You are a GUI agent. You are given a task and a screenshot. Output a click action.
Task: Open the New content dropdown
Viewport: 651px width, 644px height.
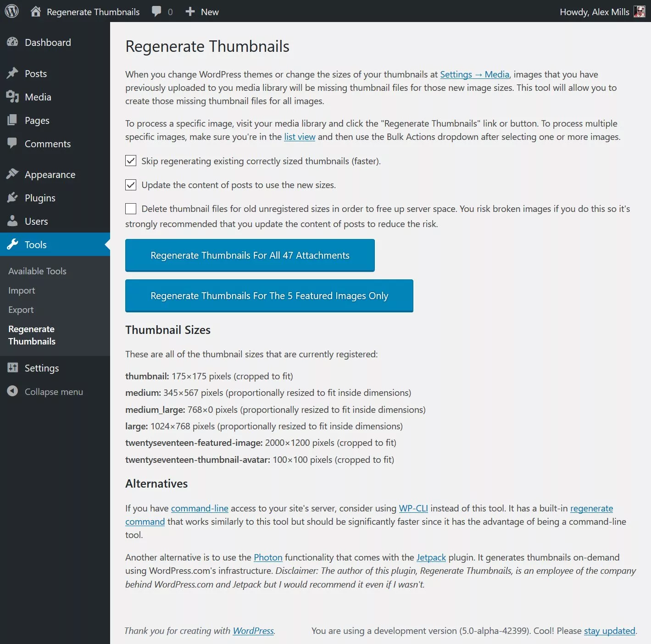pos(201,11)
